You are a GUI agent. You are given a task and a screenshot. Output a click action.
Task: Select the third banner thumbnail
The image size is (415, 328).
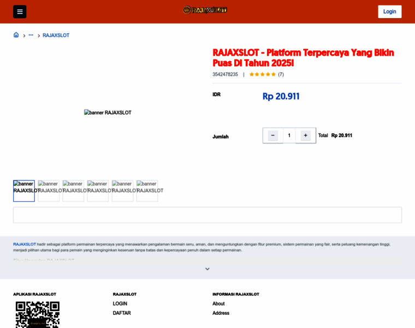pyautogui.click(x=73, y=191)
